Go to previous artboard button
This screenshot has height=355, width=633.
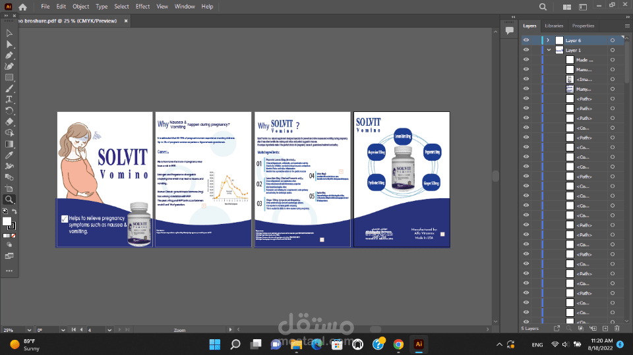click(x=82, y=329)
